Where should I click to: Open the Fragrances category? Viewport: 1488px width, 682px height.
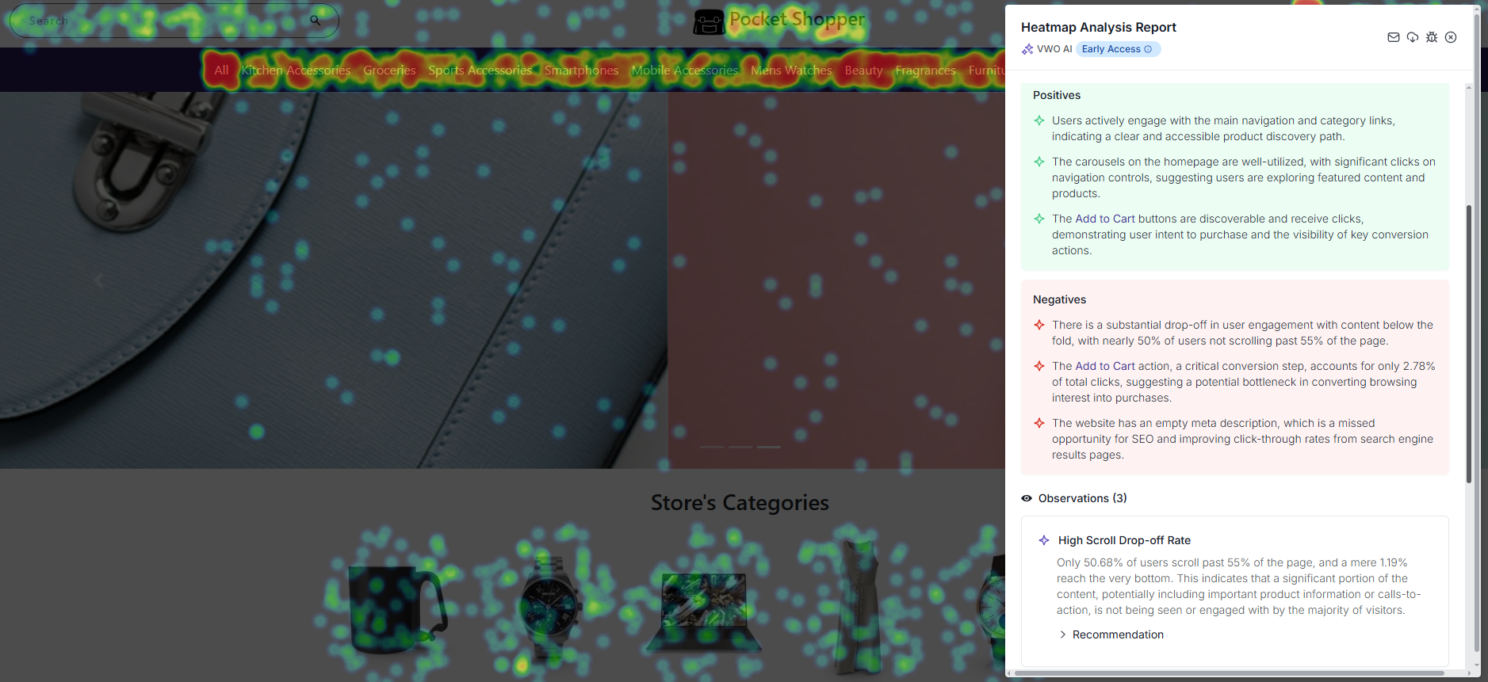tap(925, 70)
